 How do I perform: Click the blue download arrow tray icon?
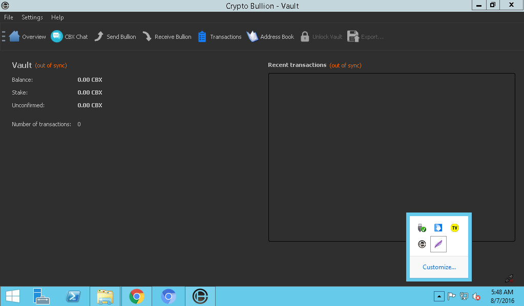click(438, 228)
